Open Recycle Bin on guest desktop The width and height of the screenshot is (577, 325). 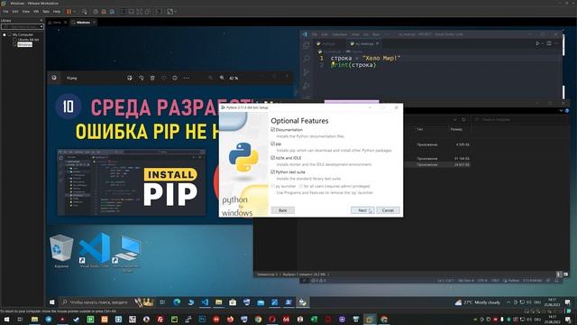click(61, 251)
